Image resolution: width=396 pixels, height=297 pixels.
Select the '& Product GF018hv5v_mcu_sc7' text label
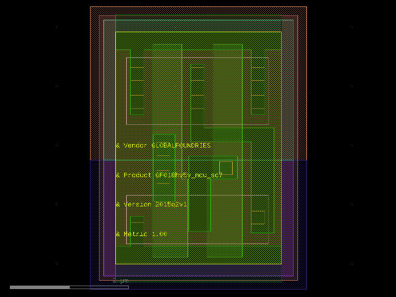[169, 175]
